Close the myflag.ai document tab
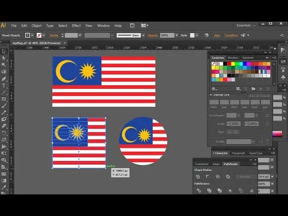 pyautogui.click(x=65, y=43)
